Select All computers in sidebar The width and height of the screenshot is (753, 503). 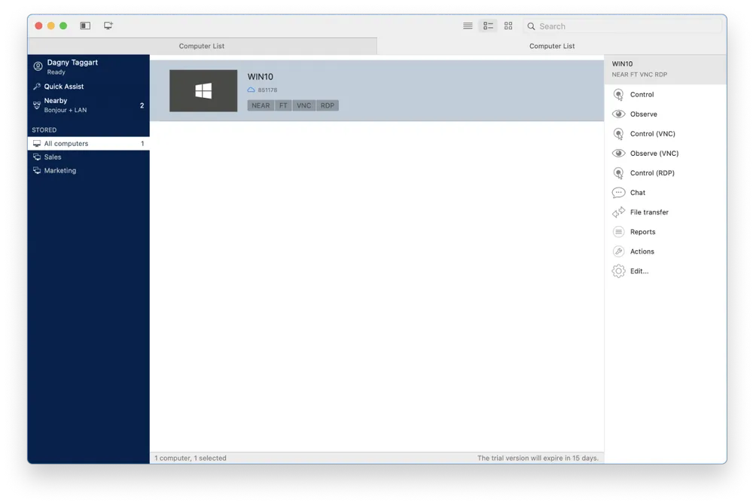(x=88, y=144)
